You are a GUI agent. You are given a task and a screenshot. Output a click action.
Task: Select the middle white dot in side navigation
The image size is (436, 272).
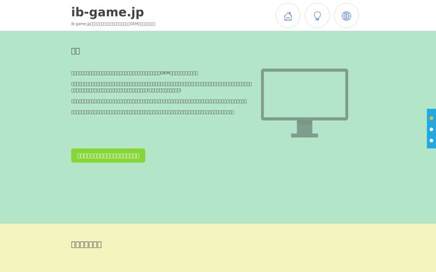click(x=431, y=129)
